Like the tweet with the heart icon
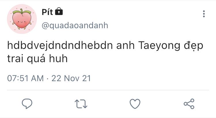This screenshot has width=216, height=118. (x=135, y=103)
